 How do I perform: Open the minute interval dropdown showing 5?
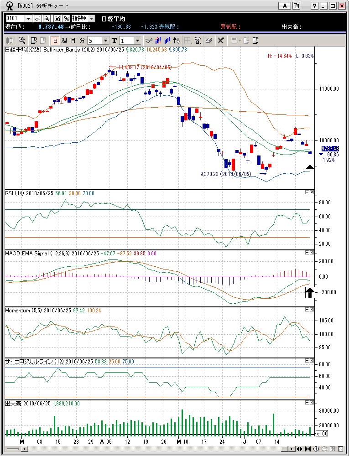[x=105, y=41]
